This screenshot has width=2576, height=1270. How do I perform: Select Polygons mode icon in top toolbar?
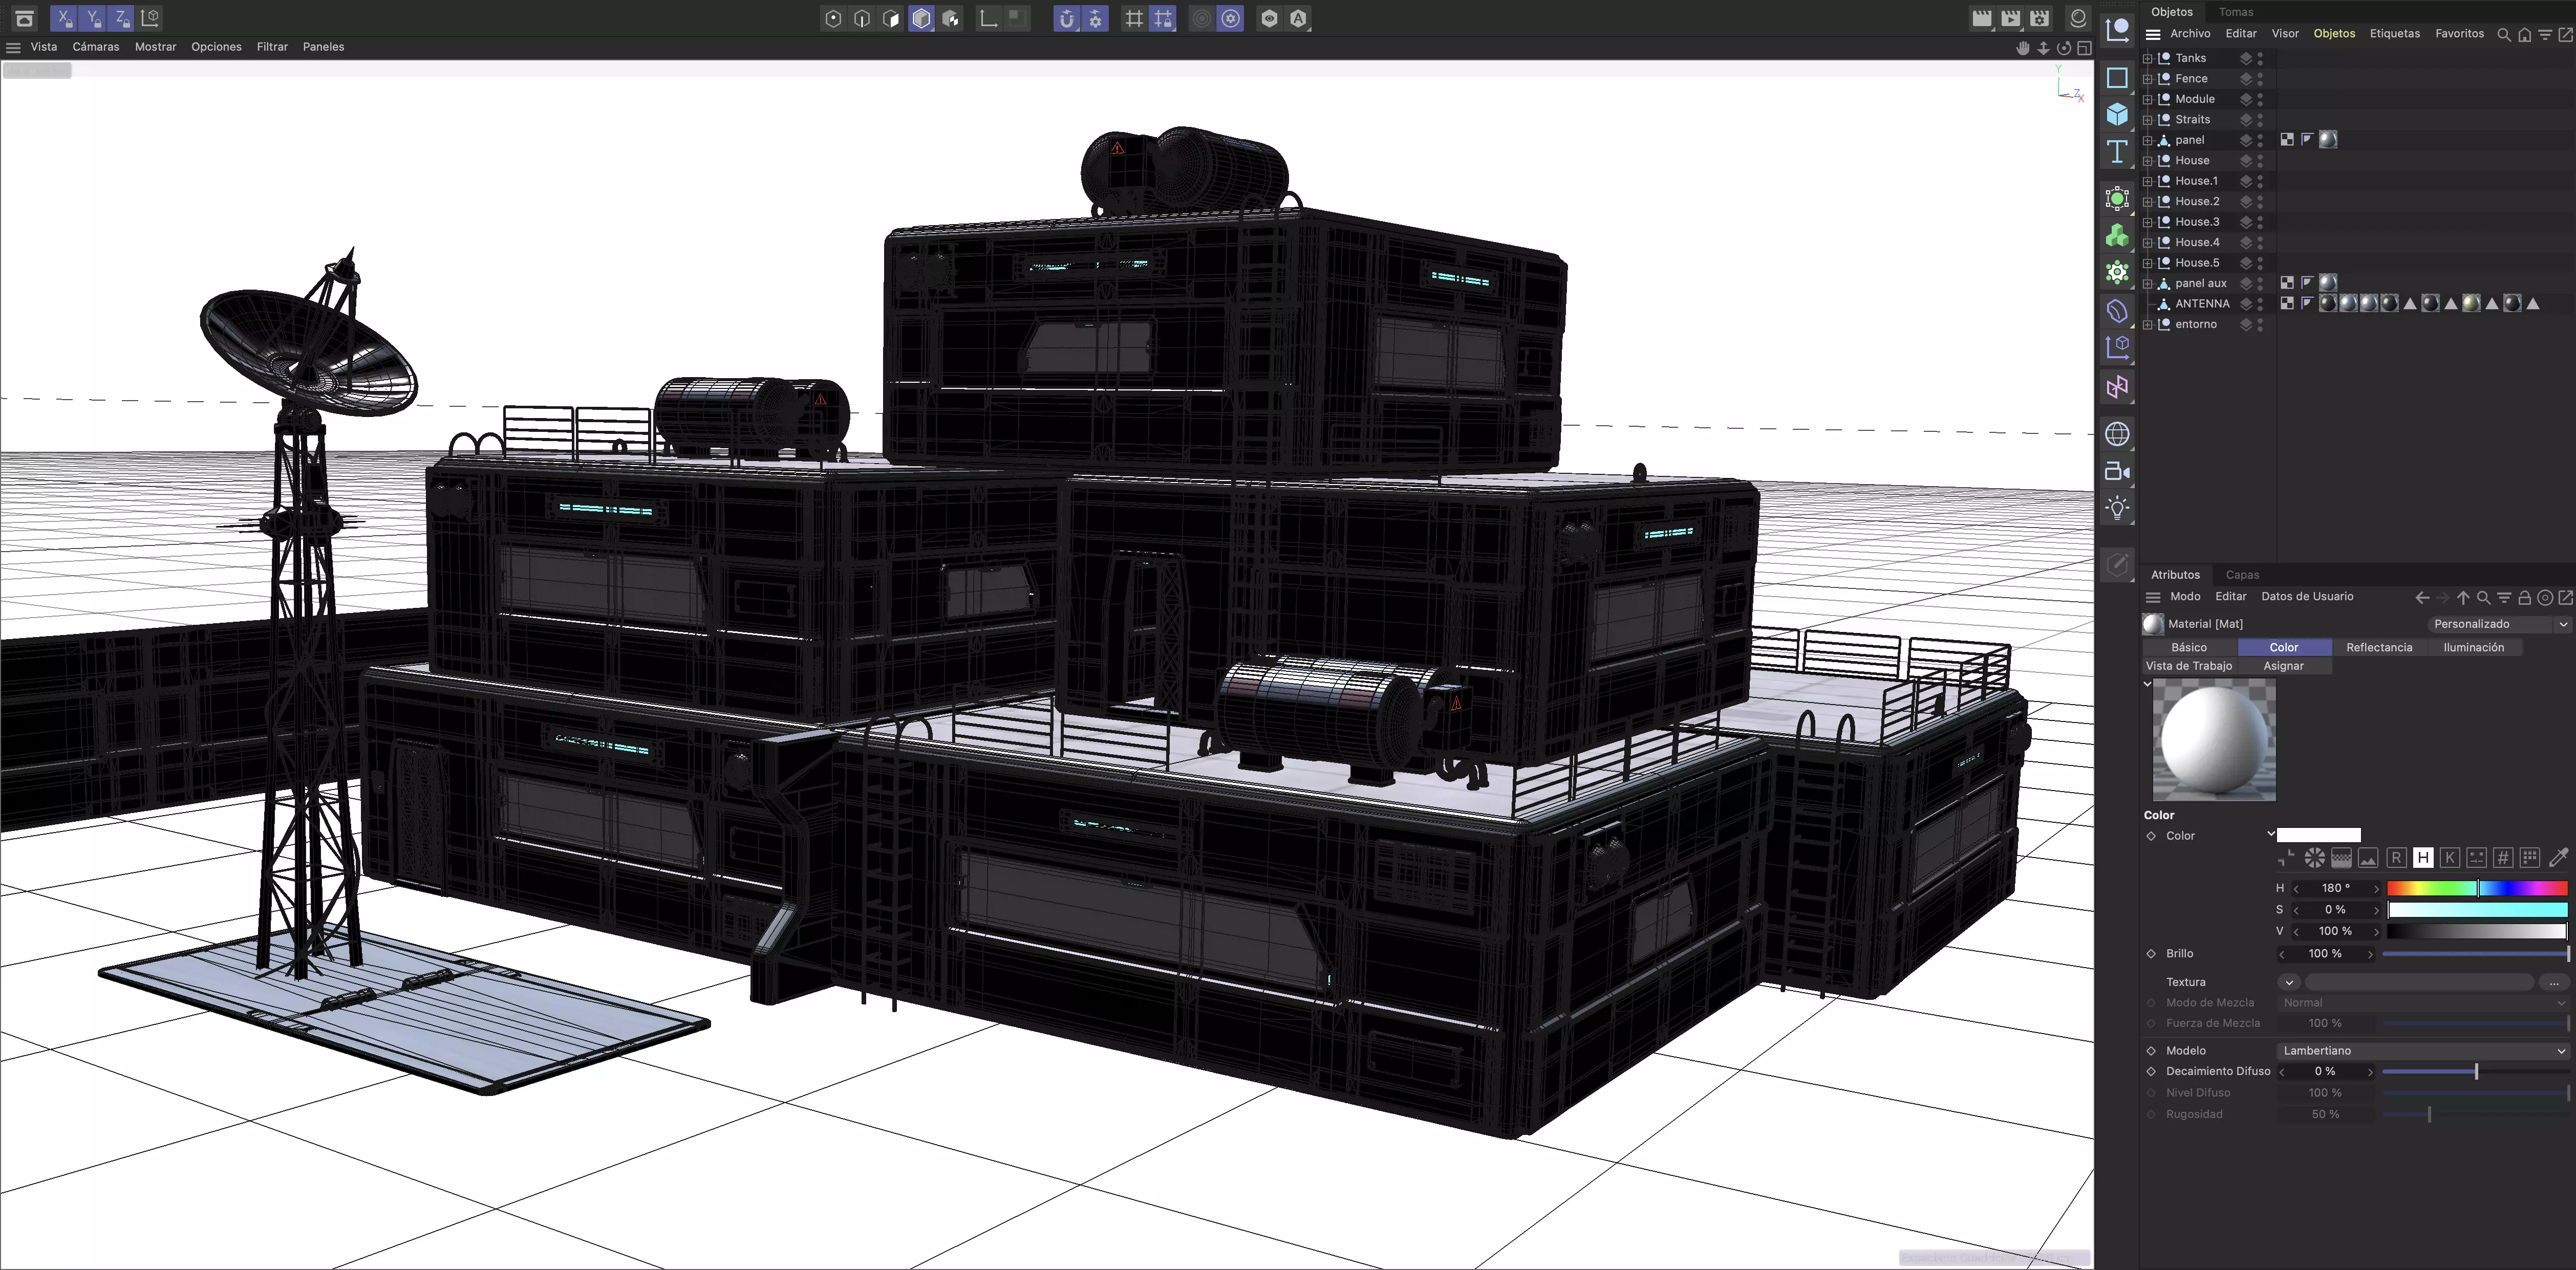891,18
